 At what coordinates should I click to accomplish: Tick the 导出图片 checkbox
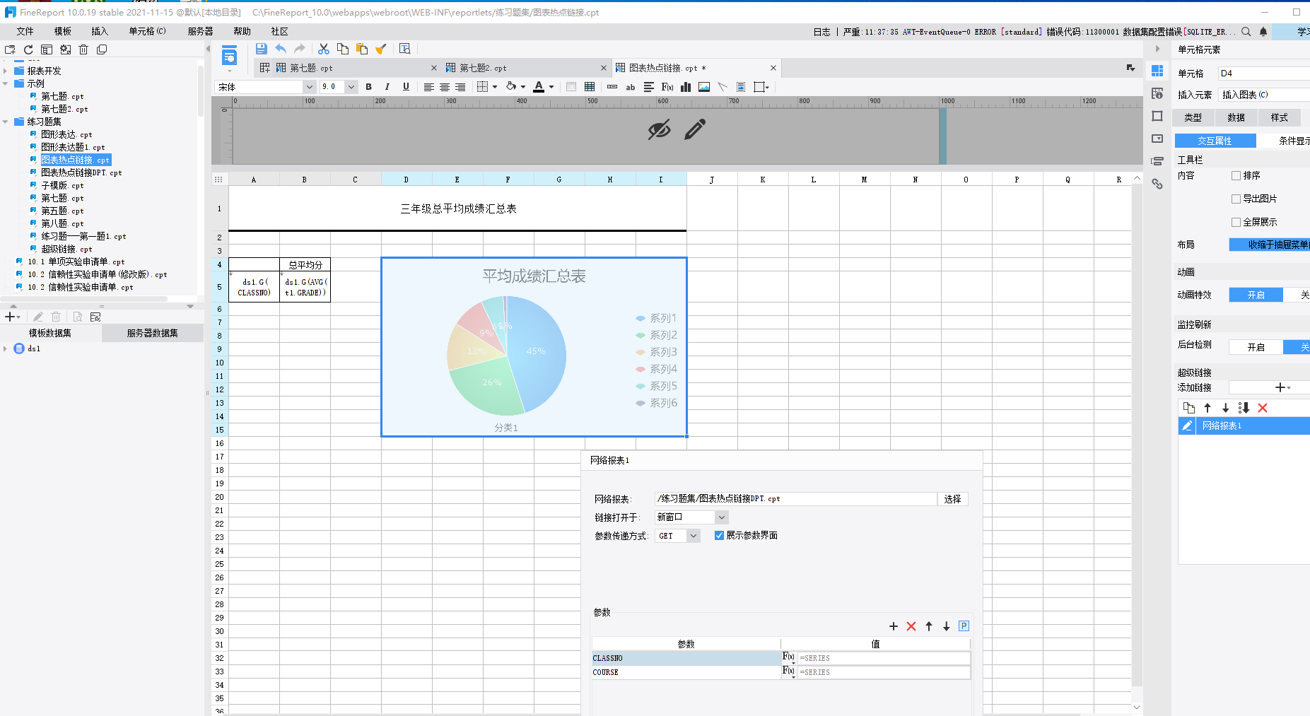click(1236, 199)
